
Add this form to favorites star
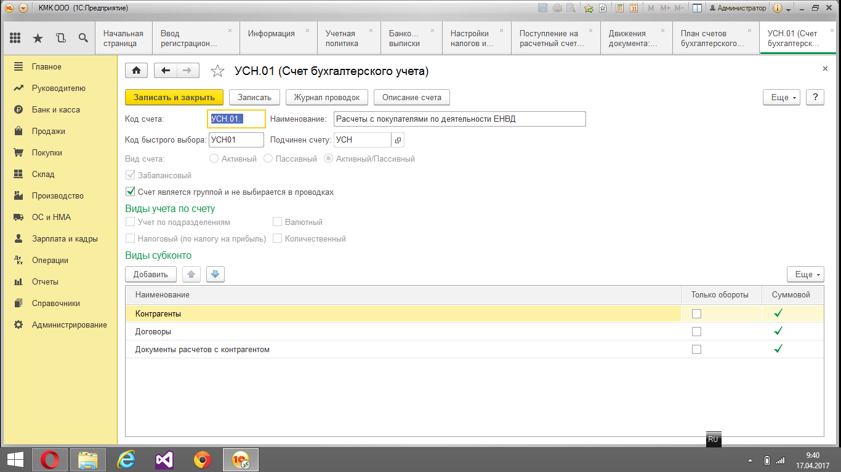pyautogui.click(x=217, y=71)
